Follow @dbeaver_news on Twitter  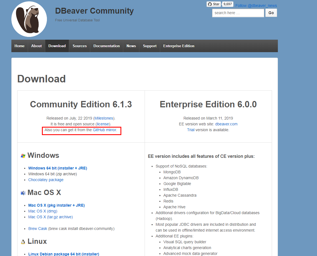(256, 6)
